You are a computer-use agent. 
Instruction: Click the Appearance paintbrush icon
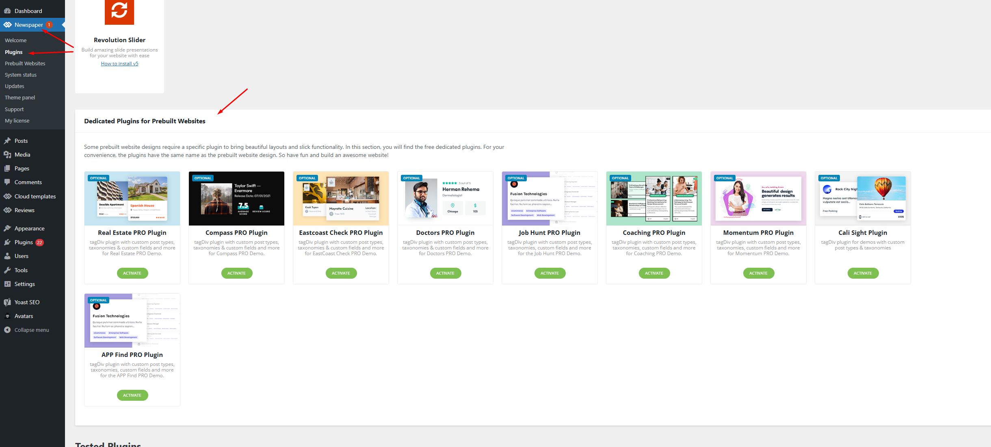pyautogui.click(x=7, y=228)
